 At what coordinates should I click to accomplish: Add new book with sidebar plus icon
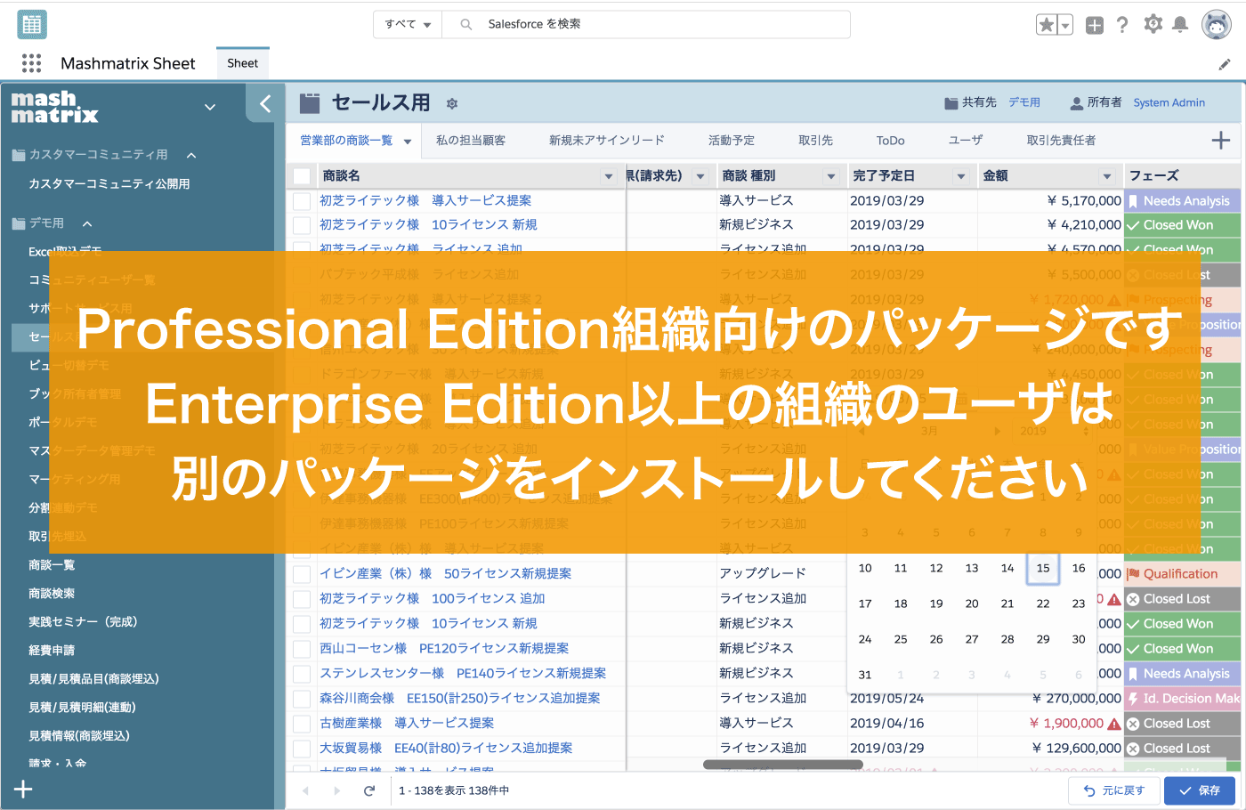tap(23, 789)
